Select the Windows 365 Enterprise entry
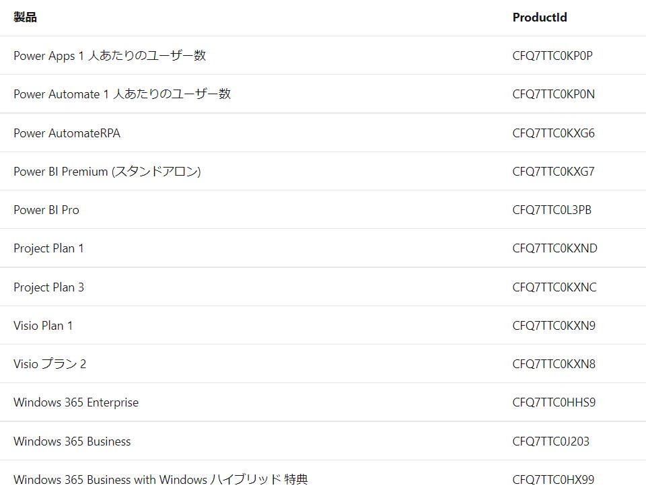 click(x=76, y=402)
